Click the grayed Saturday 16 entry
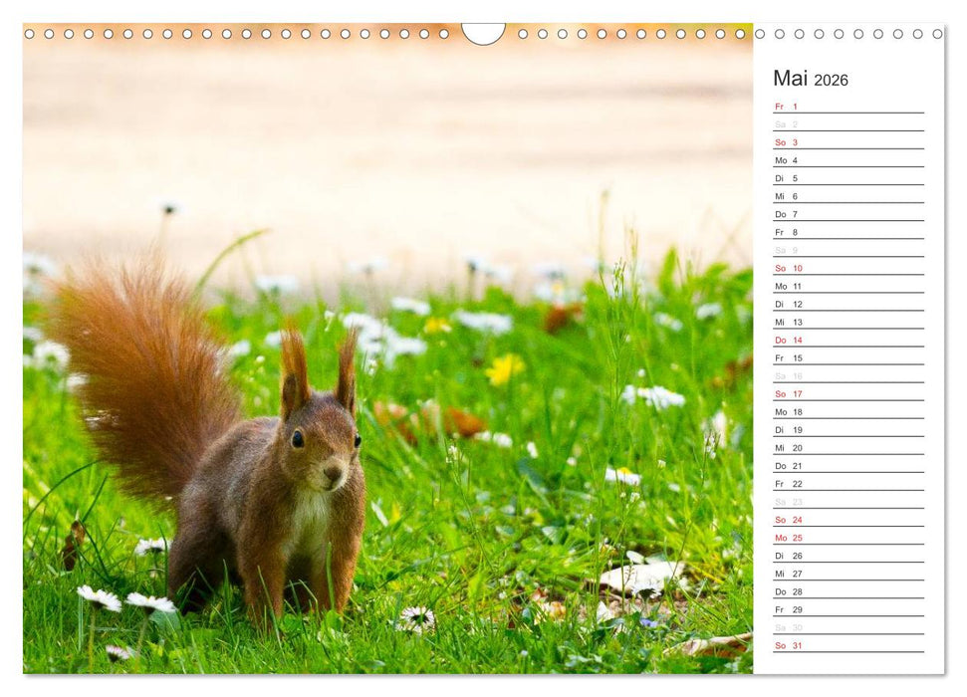The height and width of the screenshot is (697, 967). pos(787,375)
